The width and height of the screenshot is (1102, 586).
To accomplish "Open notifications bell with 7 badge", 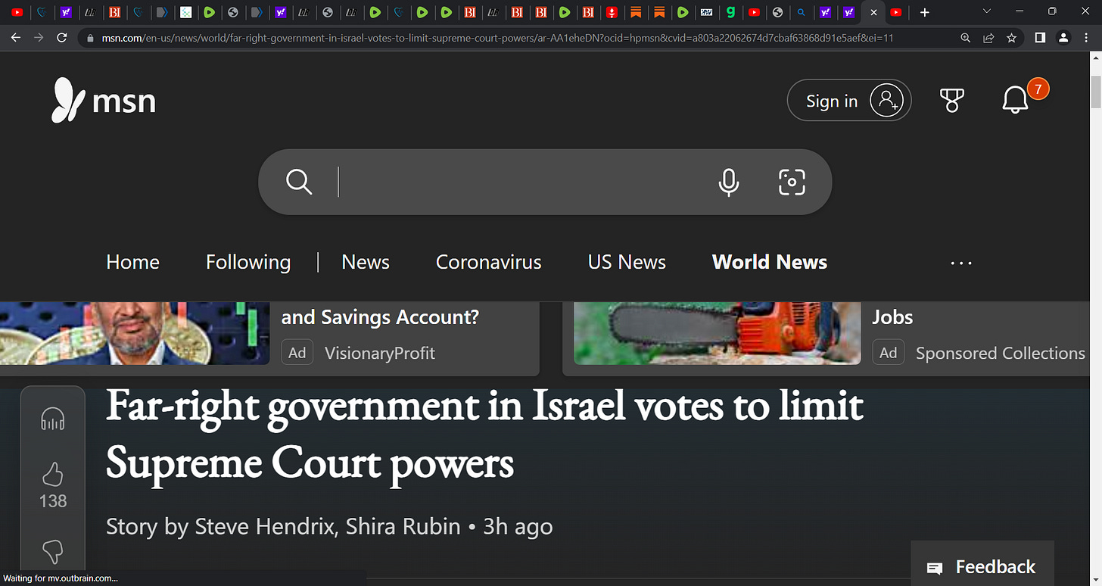I will click(x=1015, y=100).
